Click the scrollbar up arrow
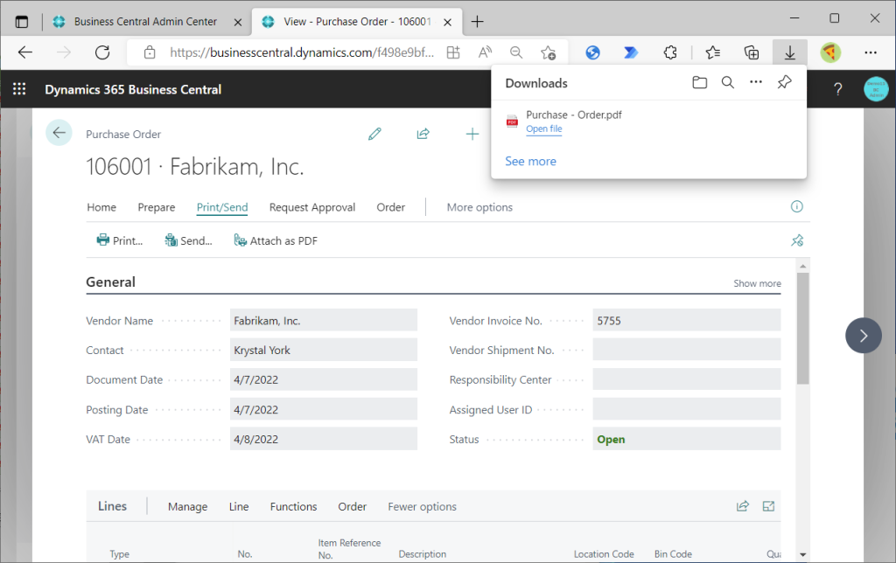Viewport: 896px width, 563px height. tap(803, 266)
